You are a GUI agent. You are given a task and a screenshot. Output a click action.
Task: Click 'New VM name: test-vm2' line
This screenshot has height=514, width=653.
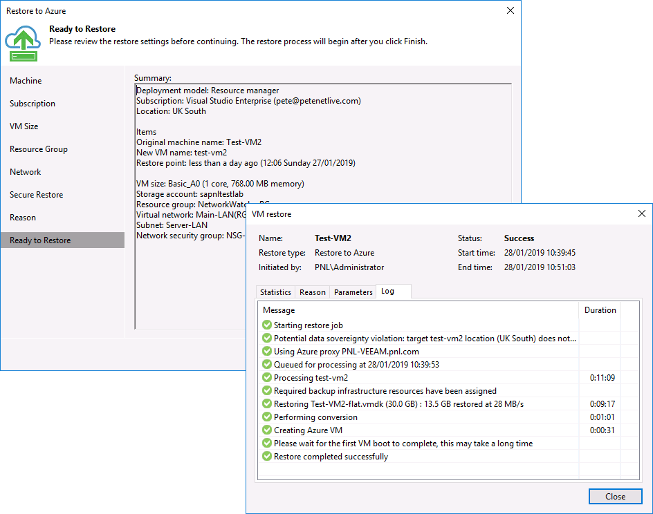coord(181,153)
